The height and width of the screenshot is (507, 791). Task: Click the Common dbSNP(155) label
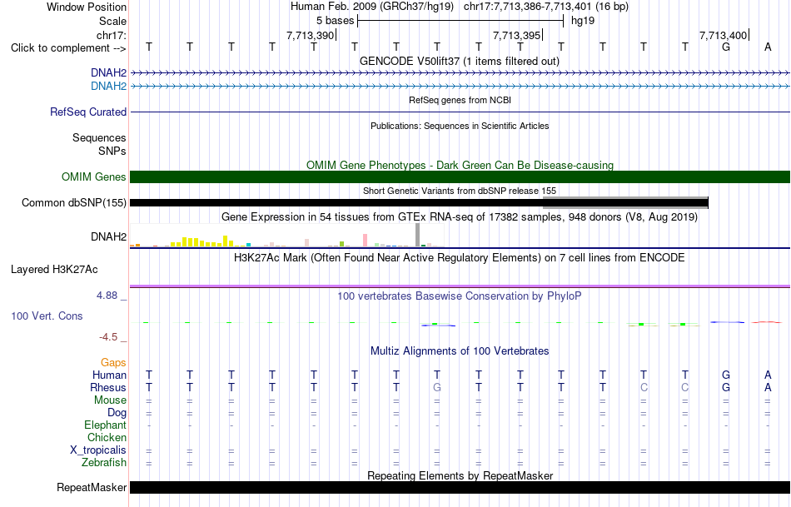tap(73, 203)
